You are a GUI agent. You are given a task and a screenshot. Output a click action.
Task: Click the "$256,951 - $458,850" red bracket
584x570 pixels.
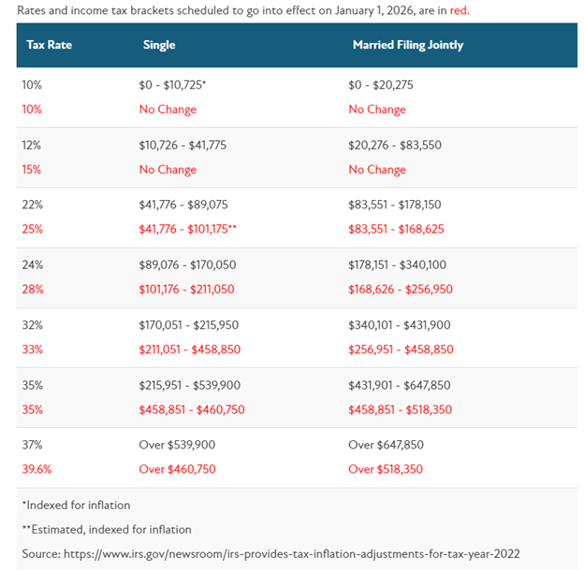pos(401,349)
